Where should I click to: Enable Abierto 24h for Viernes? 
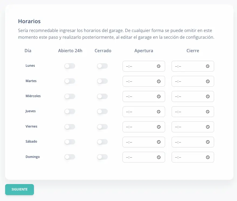click(70, 127)
